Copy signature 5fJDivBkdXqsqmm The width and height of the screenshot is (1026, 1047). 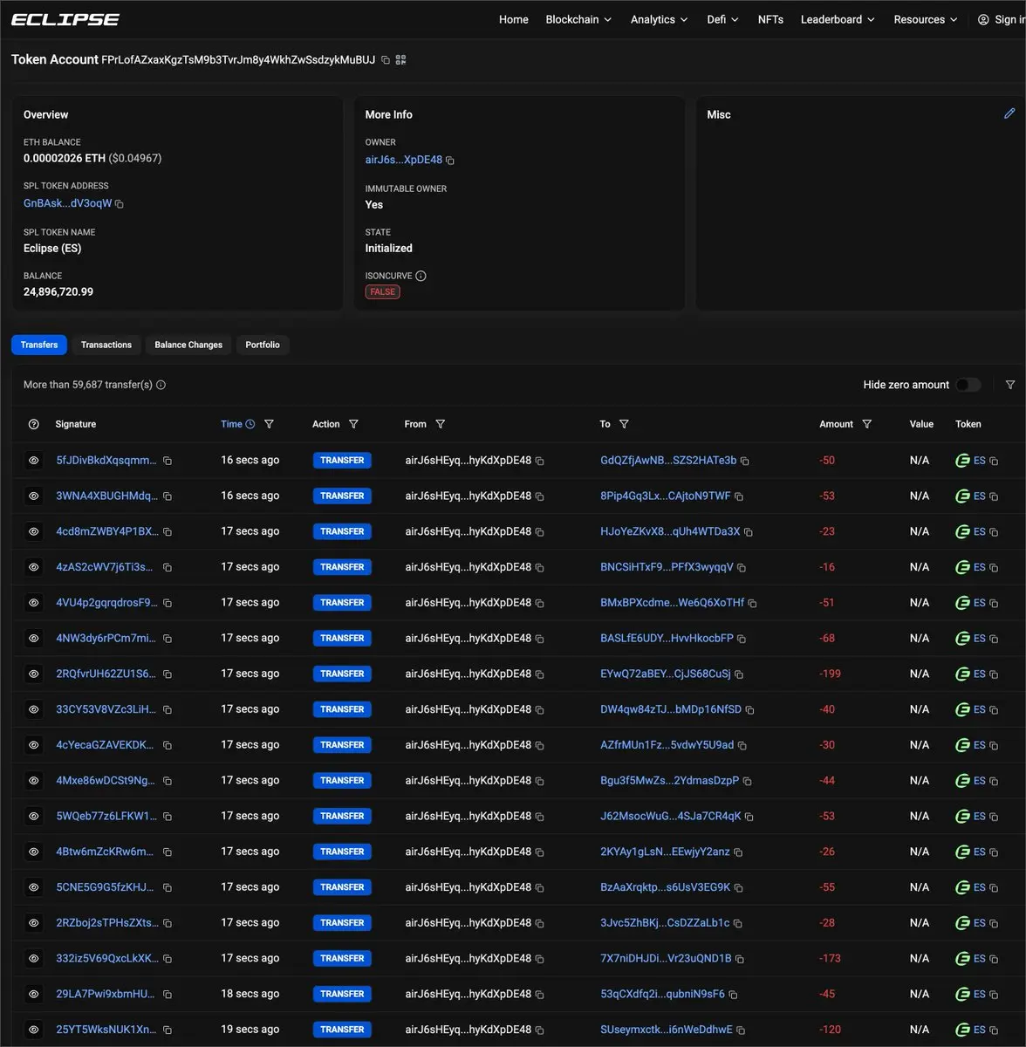(x=168, y=461)
